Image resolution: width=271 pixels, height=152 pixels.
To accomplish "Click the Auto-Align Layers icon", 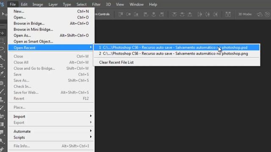I will [x=228, y=14].
